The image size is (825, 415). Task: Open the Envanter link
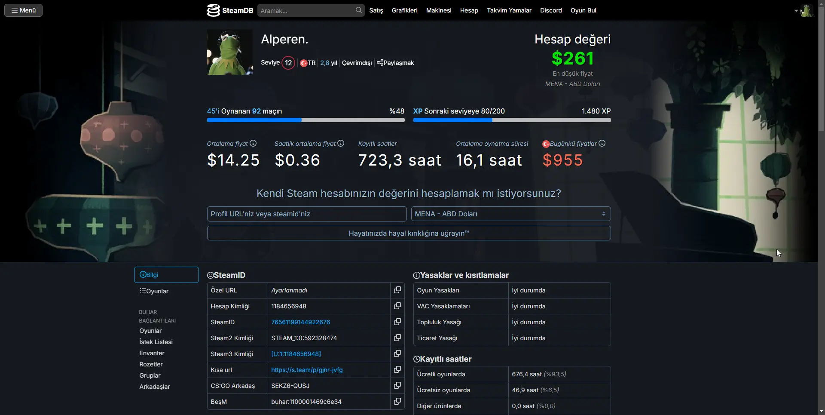[x=152, y=353]
